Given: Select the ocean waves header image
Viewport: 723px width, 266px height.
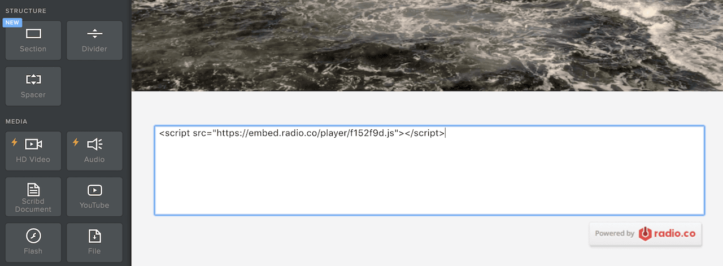Looking at the screenshot, I should coord(427,45).
